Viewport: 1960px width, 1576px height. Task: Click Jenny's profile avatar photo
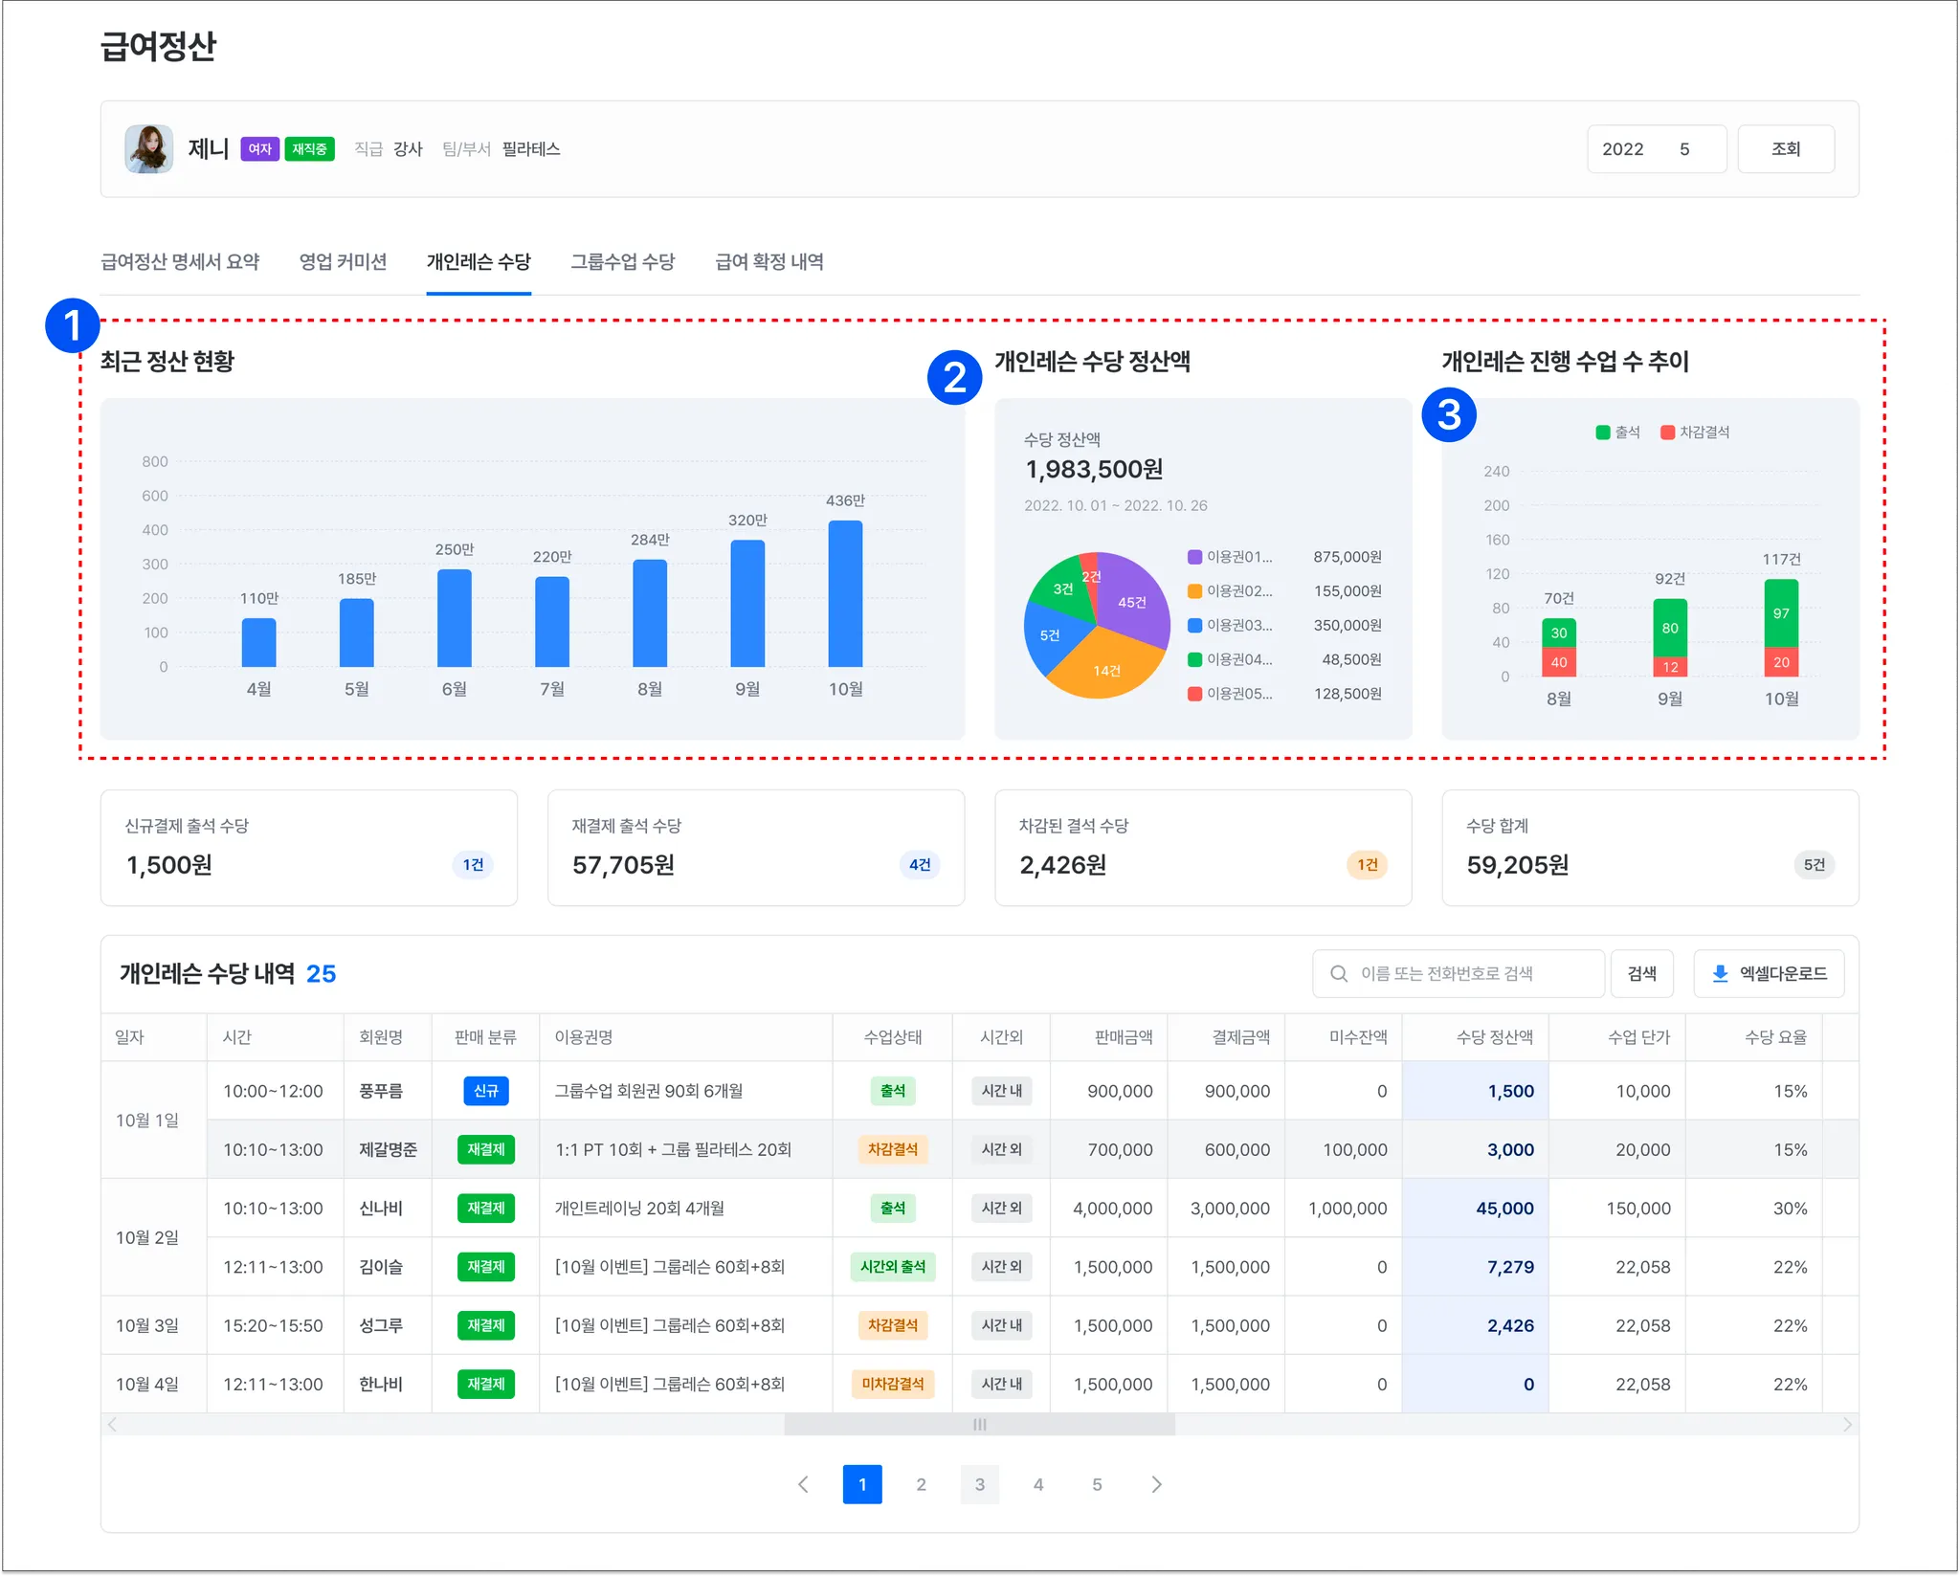coord(149,149)
